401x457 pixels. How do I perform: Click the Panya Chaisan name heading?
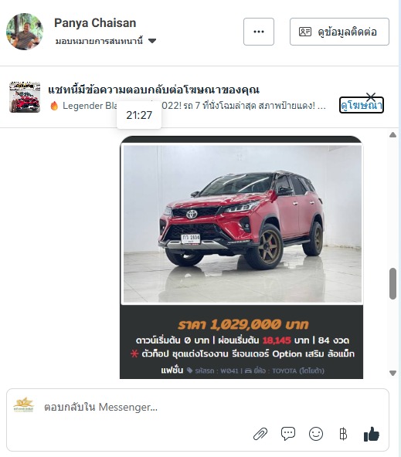pyautogui.click(x=95, y=23)
